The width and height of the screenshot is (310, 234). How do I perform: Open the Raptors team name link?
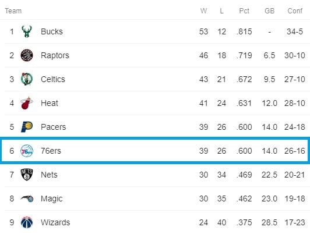pyautogui.click(x=55, y=55)
